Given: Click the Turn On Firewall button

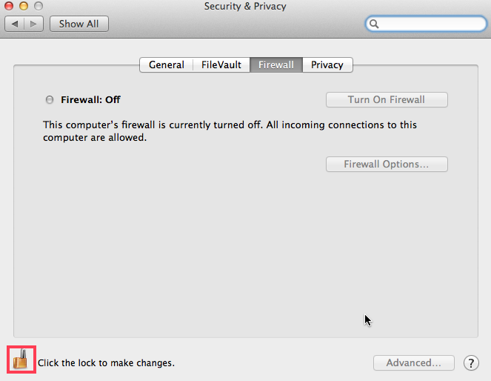Looking at the screenshot, I should click(x=387, y=99).
